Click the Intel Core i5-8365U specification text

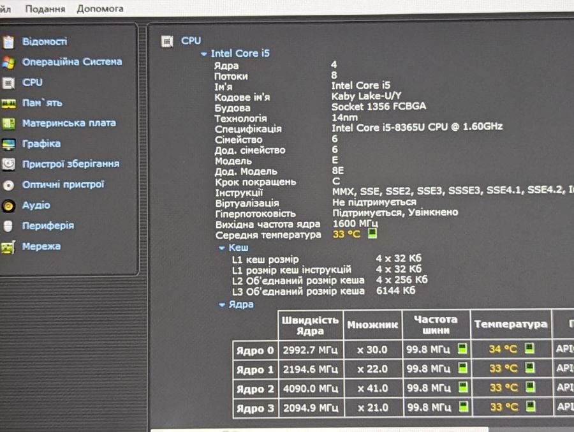click(417, 127)
